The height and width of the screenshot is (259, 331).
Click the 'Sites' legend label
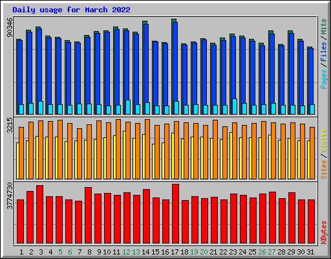[x=324, y=170]
